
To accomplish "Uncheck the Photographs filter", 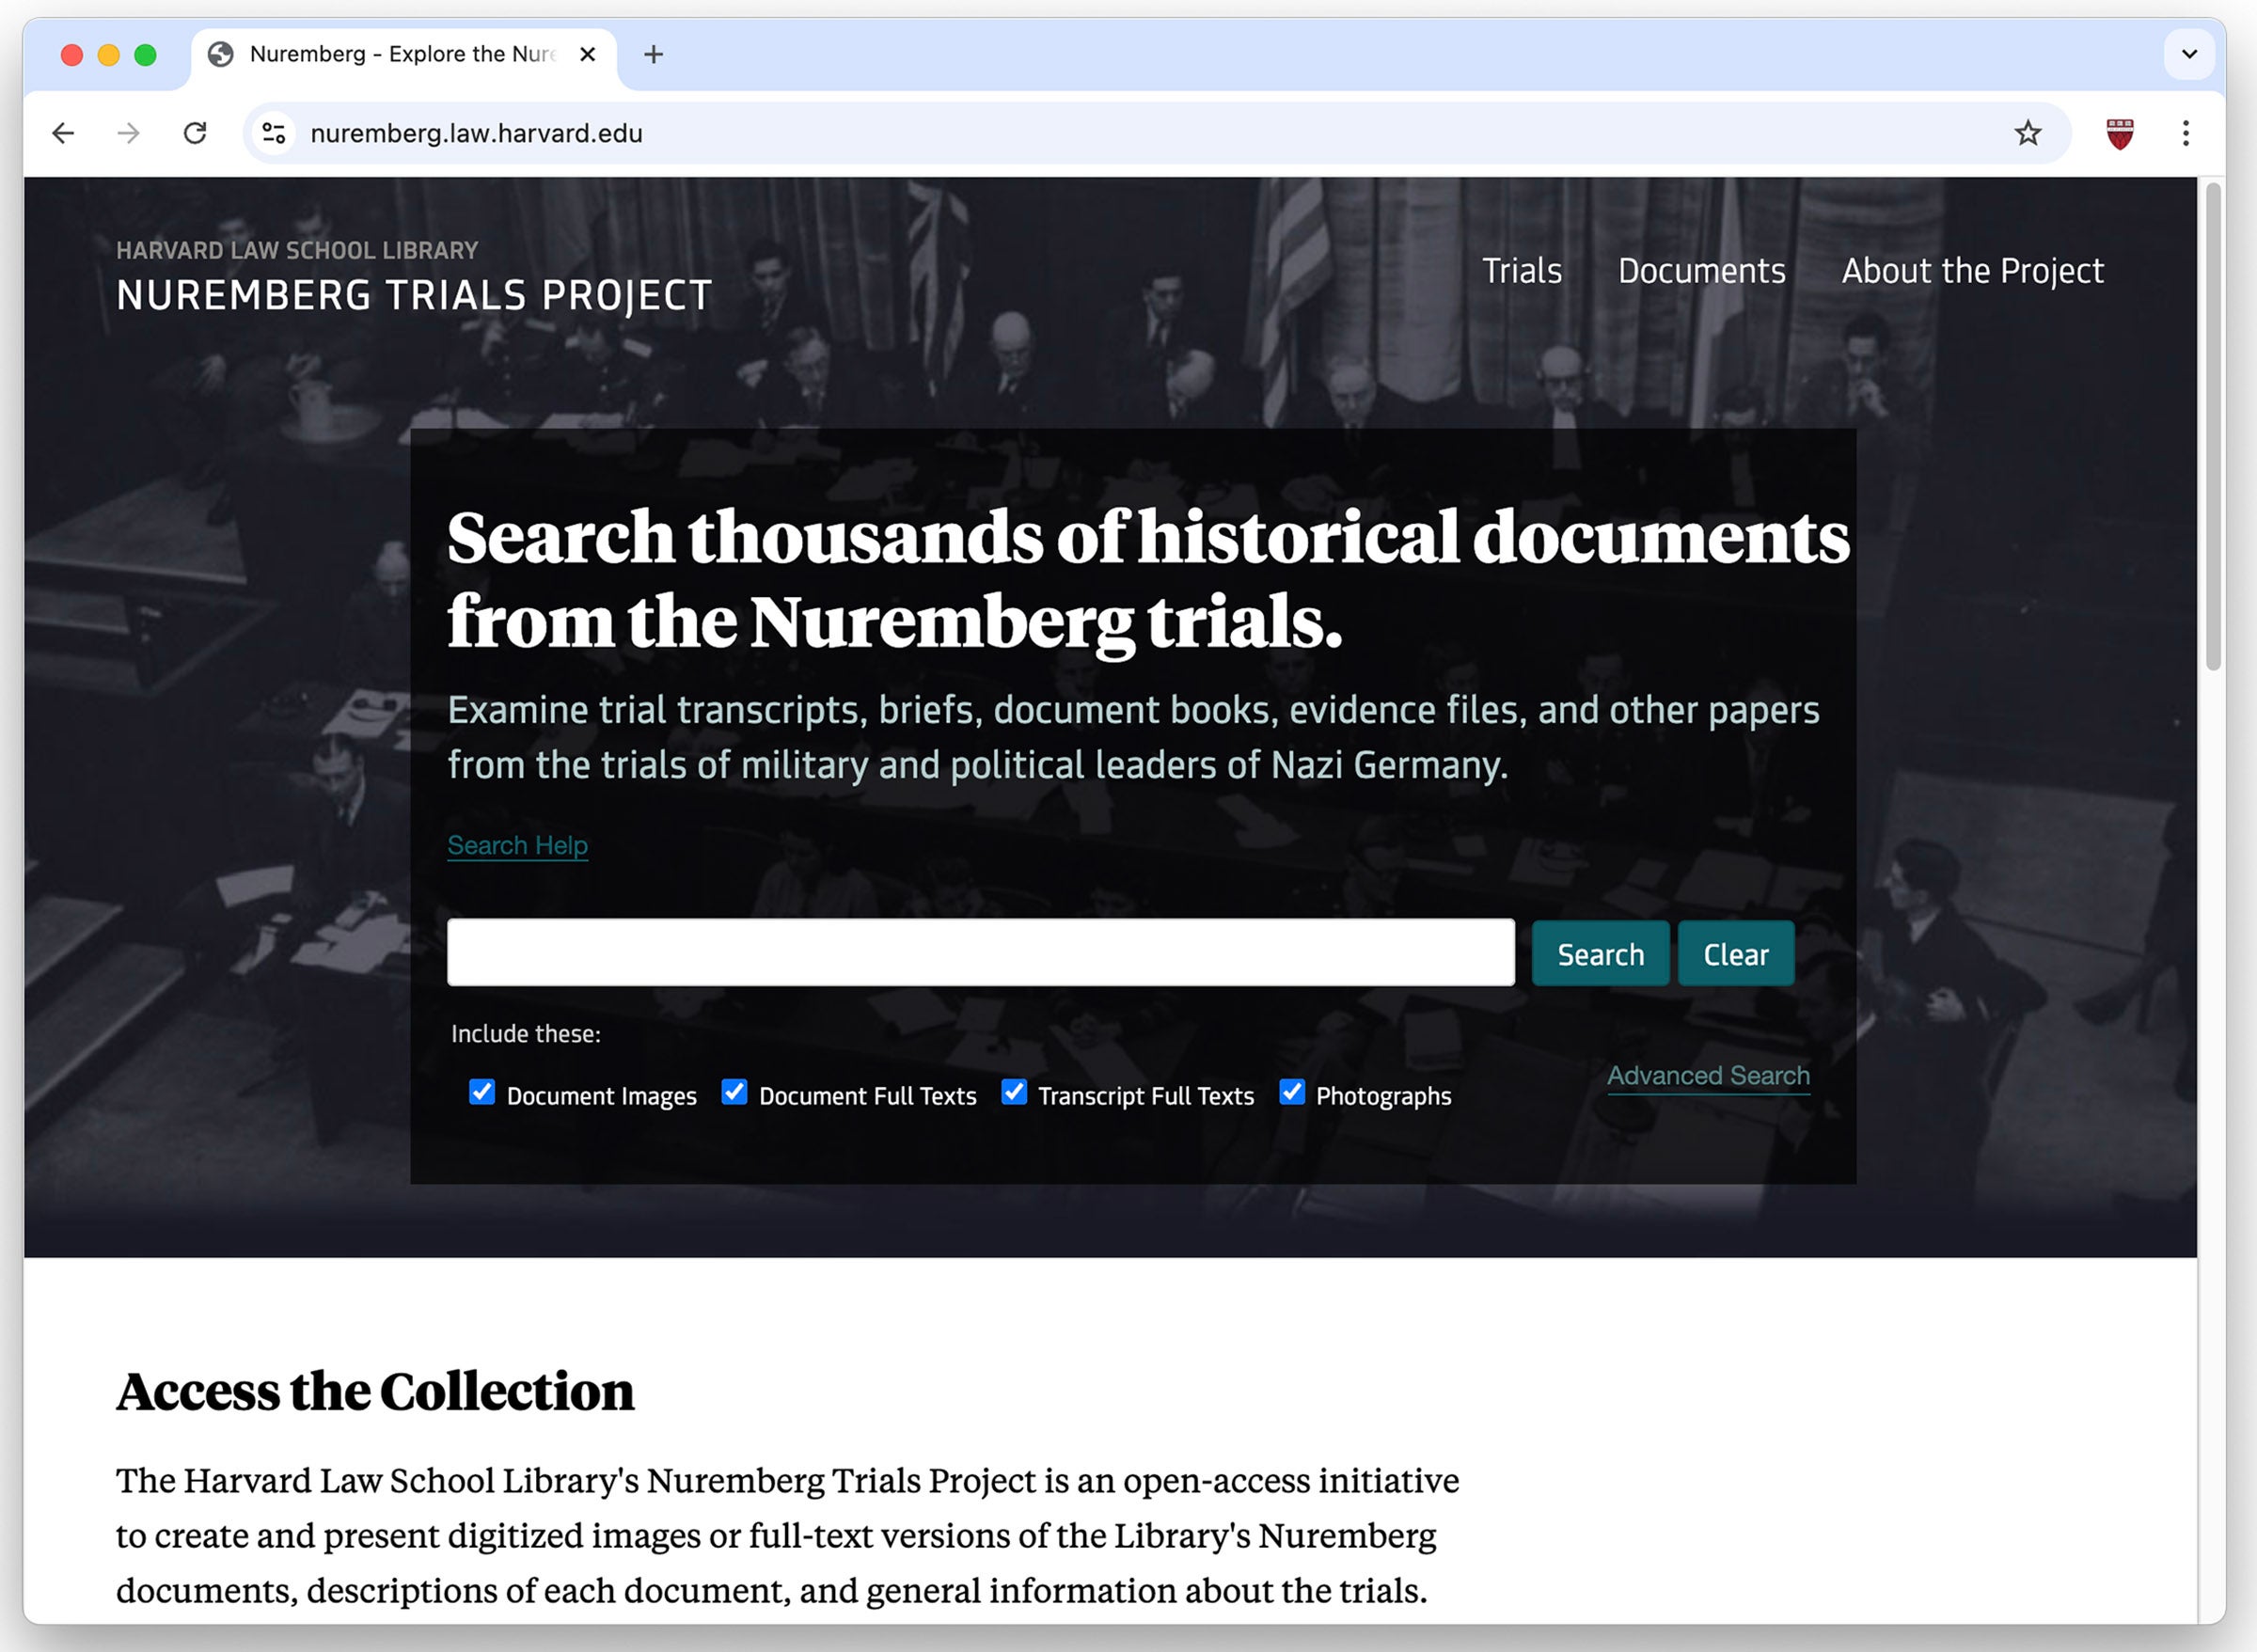I will coord(1291,1093).
